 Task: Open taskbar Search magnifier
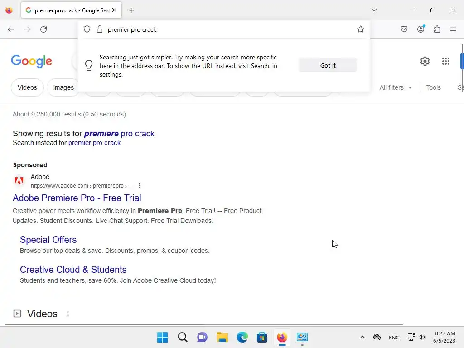[x=182, y=337]
